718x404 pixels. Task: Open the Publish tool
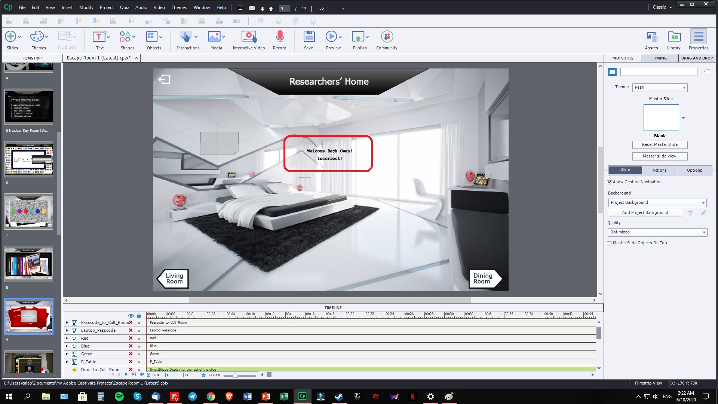click(x=358, y=37)
